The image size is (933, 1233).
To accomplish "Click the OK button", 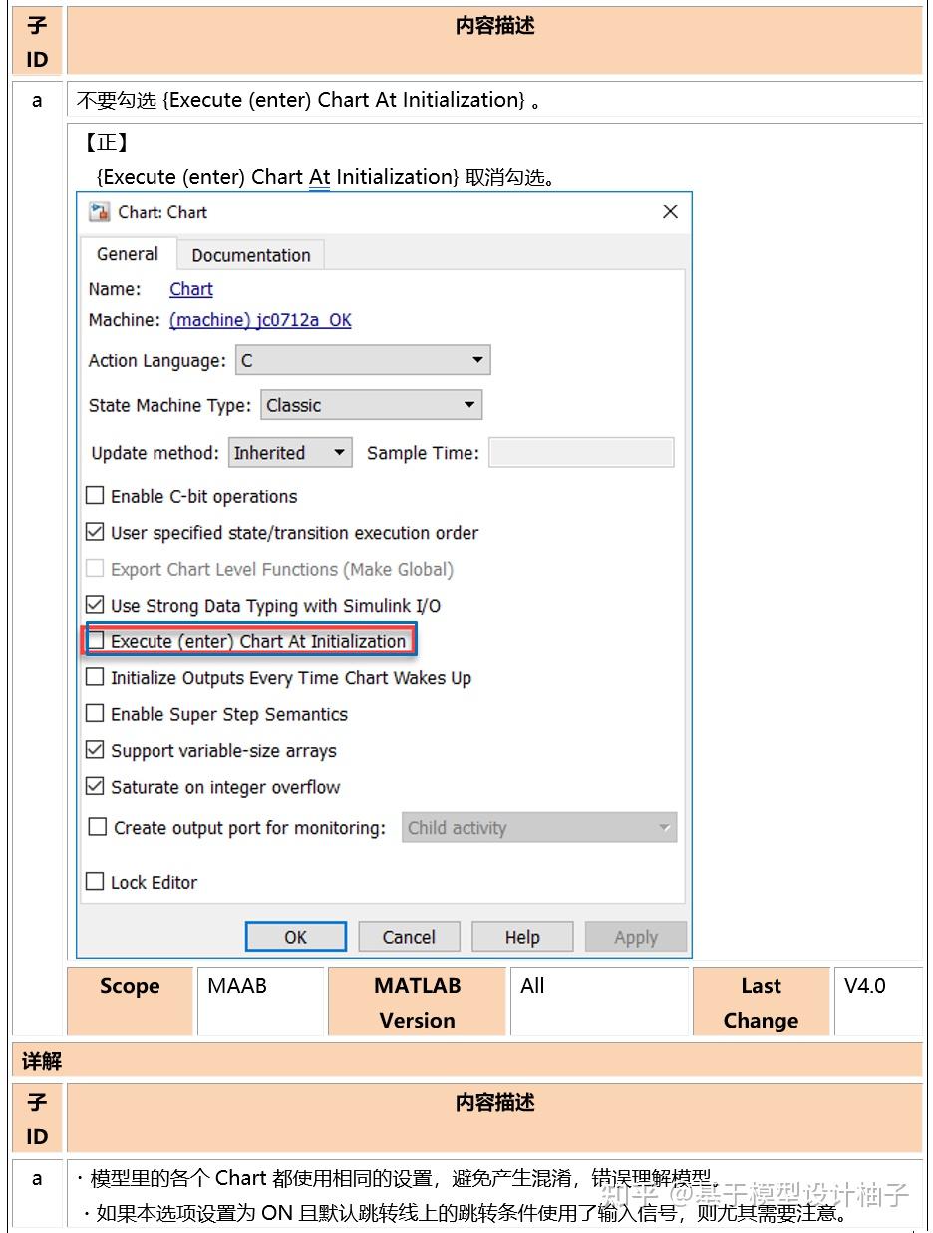I will coord(295,936).
